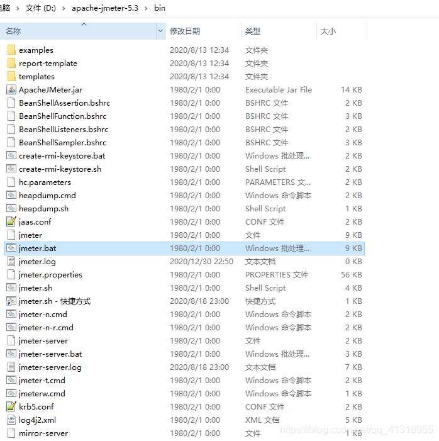Screen dimensions: 439x441
Task: Click the jmeter.bat batch file icon
Action: (11, 248)
